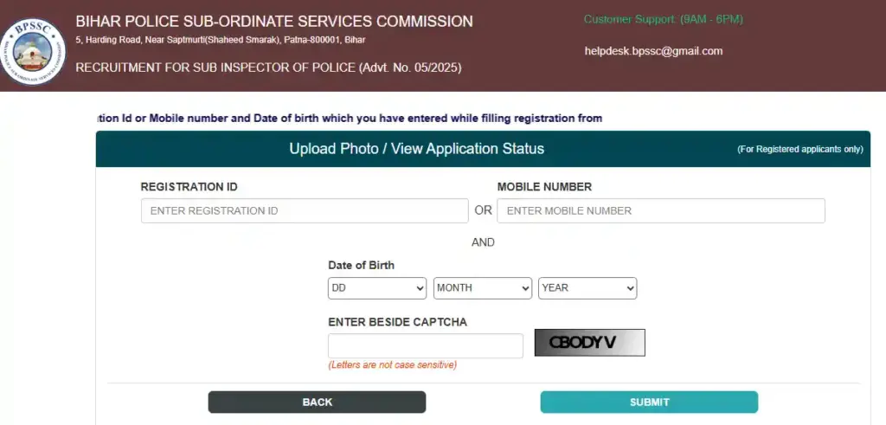The width and height of the screenshot is (886, 425).
Task: Click the REGISTRATION ID label
Action: coord(189,187)
